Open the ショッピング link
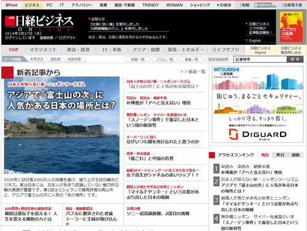 pos(200,5)
